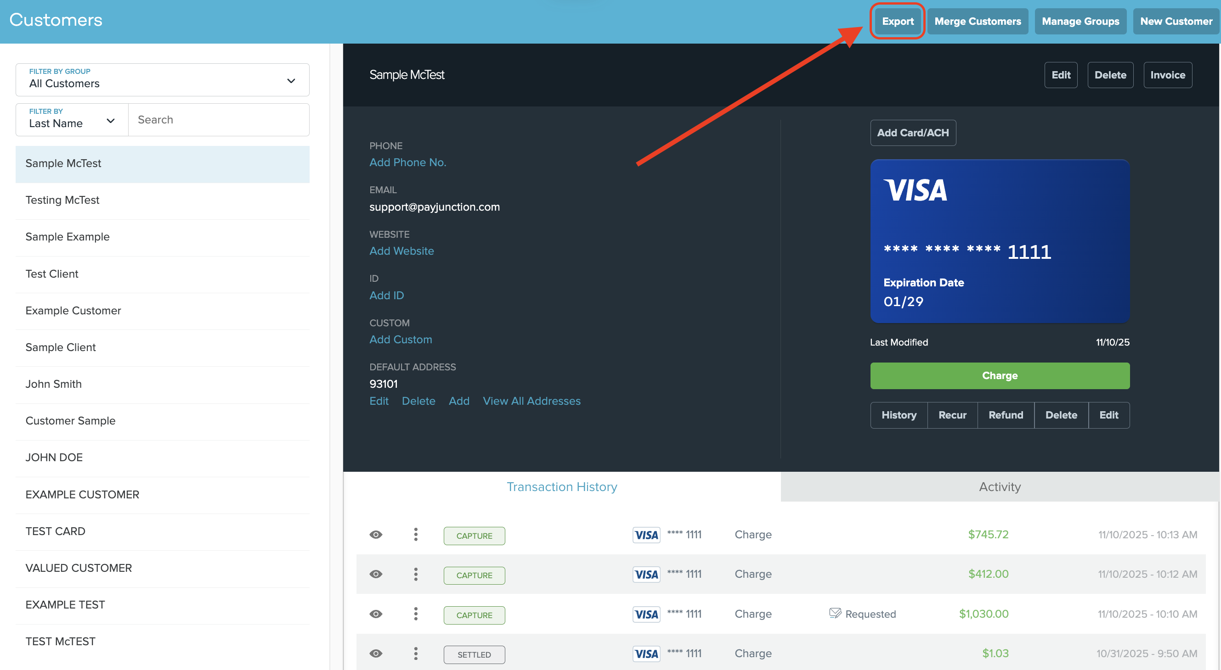Add a new address
Screen dimensions: 1221x670
tap(459, 401)
